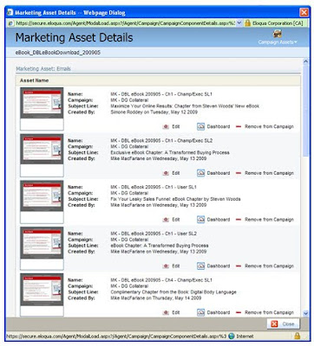314x346 pixels.
Task: Open Dashboard link for Ch1 - Champ/Exec SL1
Action: tap(219, 126)
